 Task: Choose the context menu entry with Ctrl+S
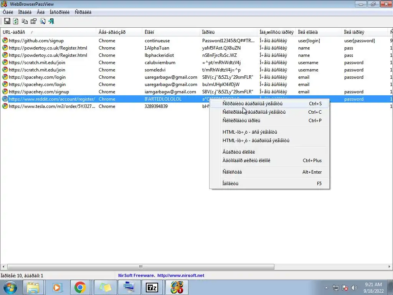pyautogui.click(x=270, y=104)
